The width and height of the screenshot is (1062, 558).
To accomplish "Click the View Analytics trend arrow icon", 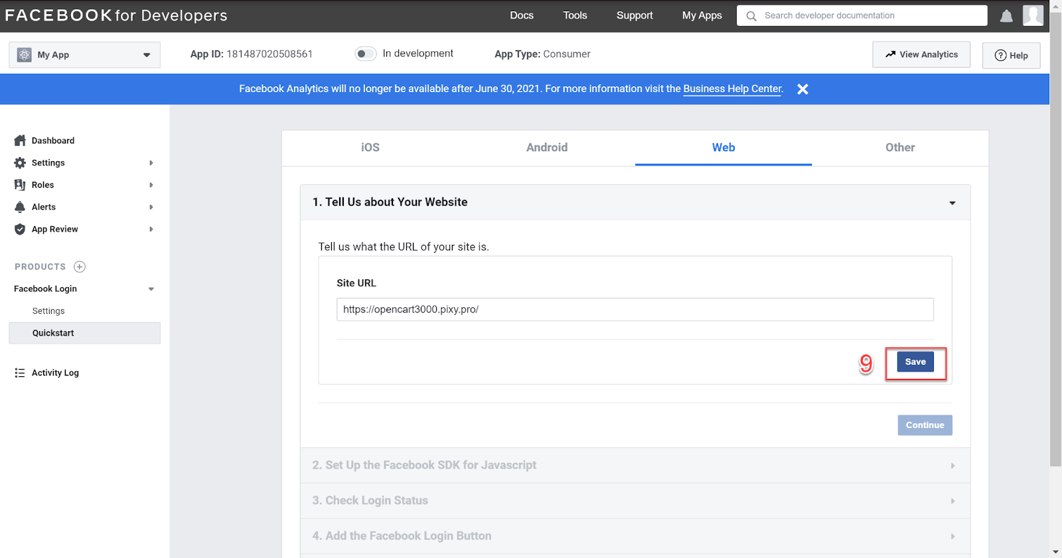I will 890,54.
